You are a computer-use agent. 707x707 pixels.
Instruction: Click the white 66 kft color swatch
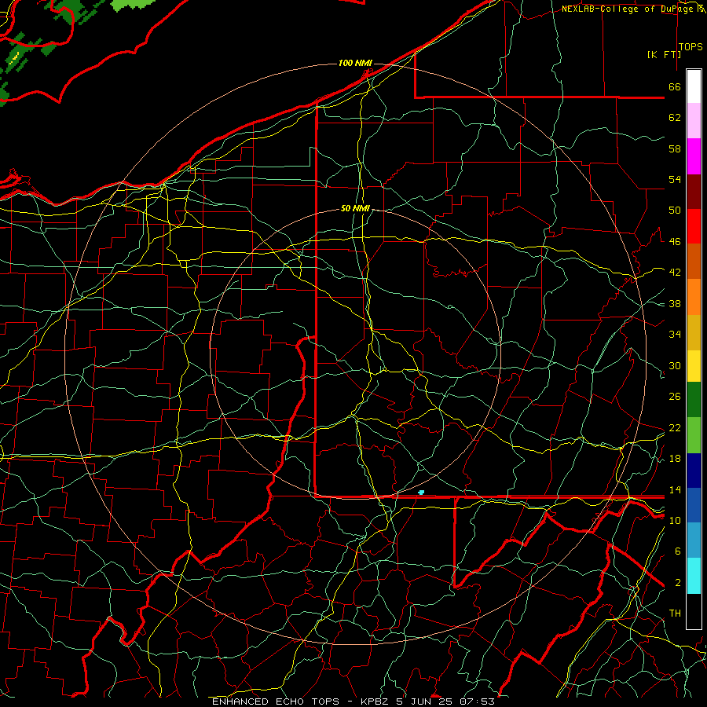tap(694, 86)
